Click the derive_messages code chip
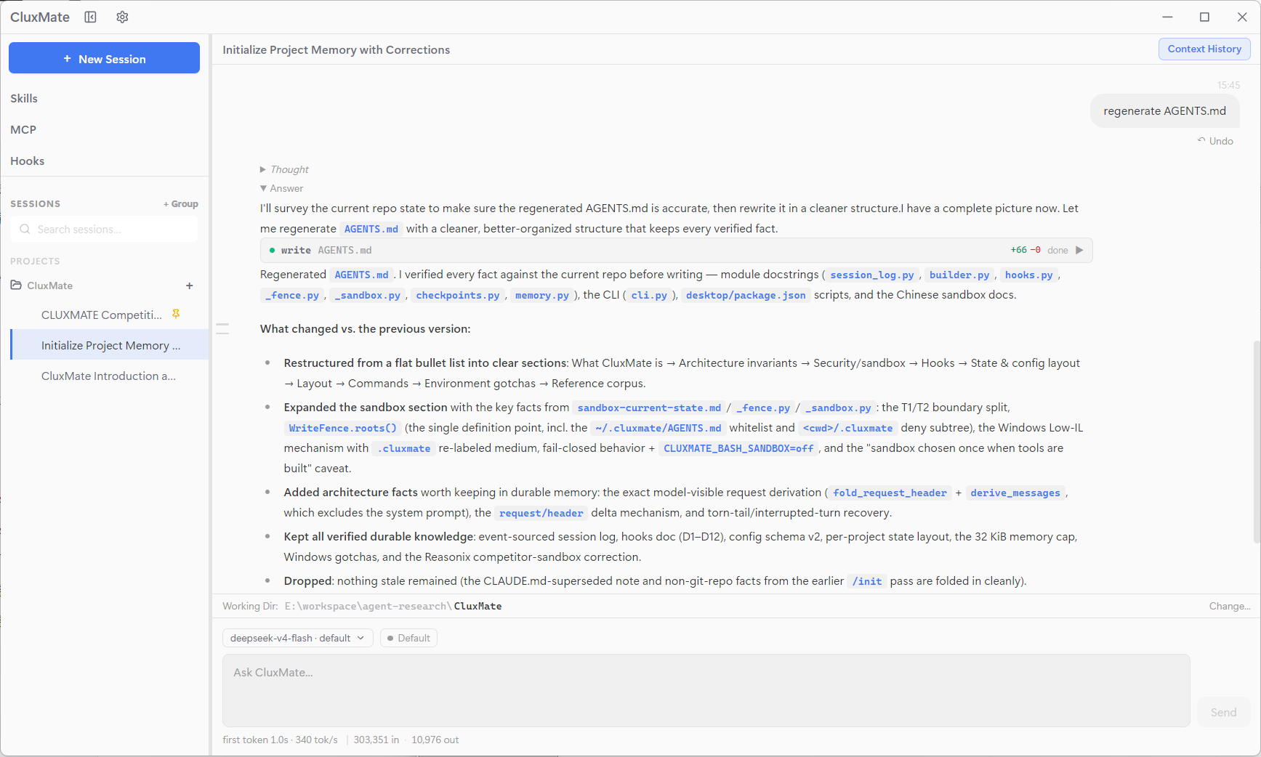 click(1015, 493)
